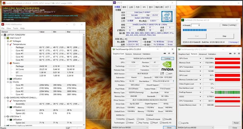Switch to Advanced tab in Sensors GPU-Z window
This screenshot has width=243, height=129.
pos(203,54)
